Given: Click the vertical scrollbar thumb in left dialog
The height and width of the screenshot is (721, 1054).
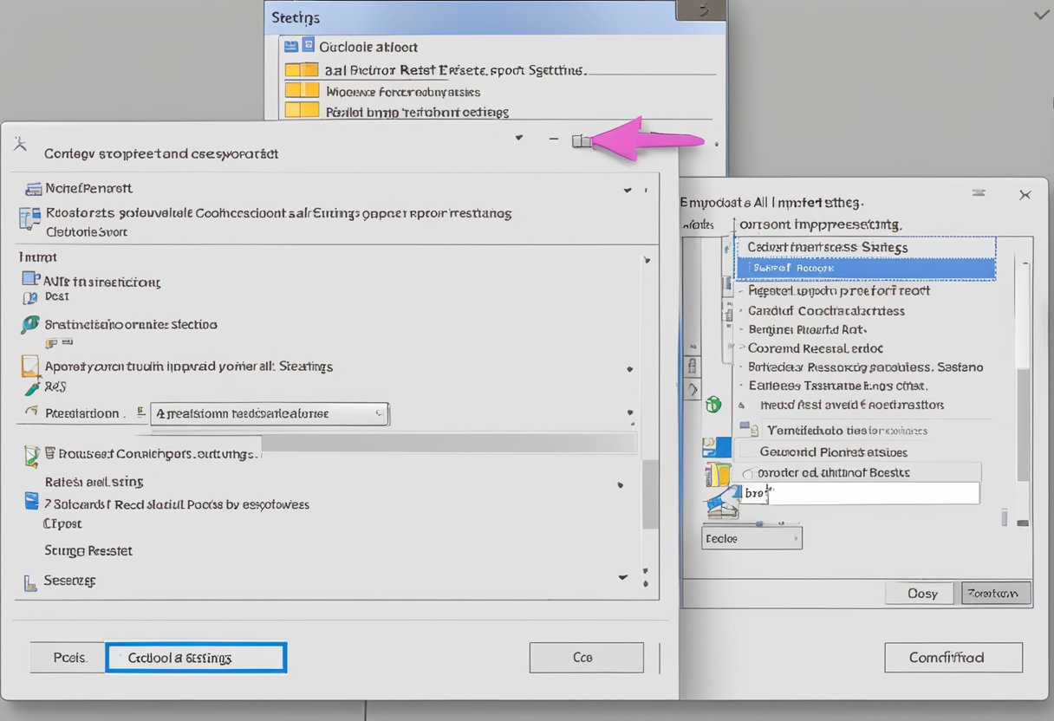Looking at the screenshot, I should pyautogui.click(x=650, y=494).
